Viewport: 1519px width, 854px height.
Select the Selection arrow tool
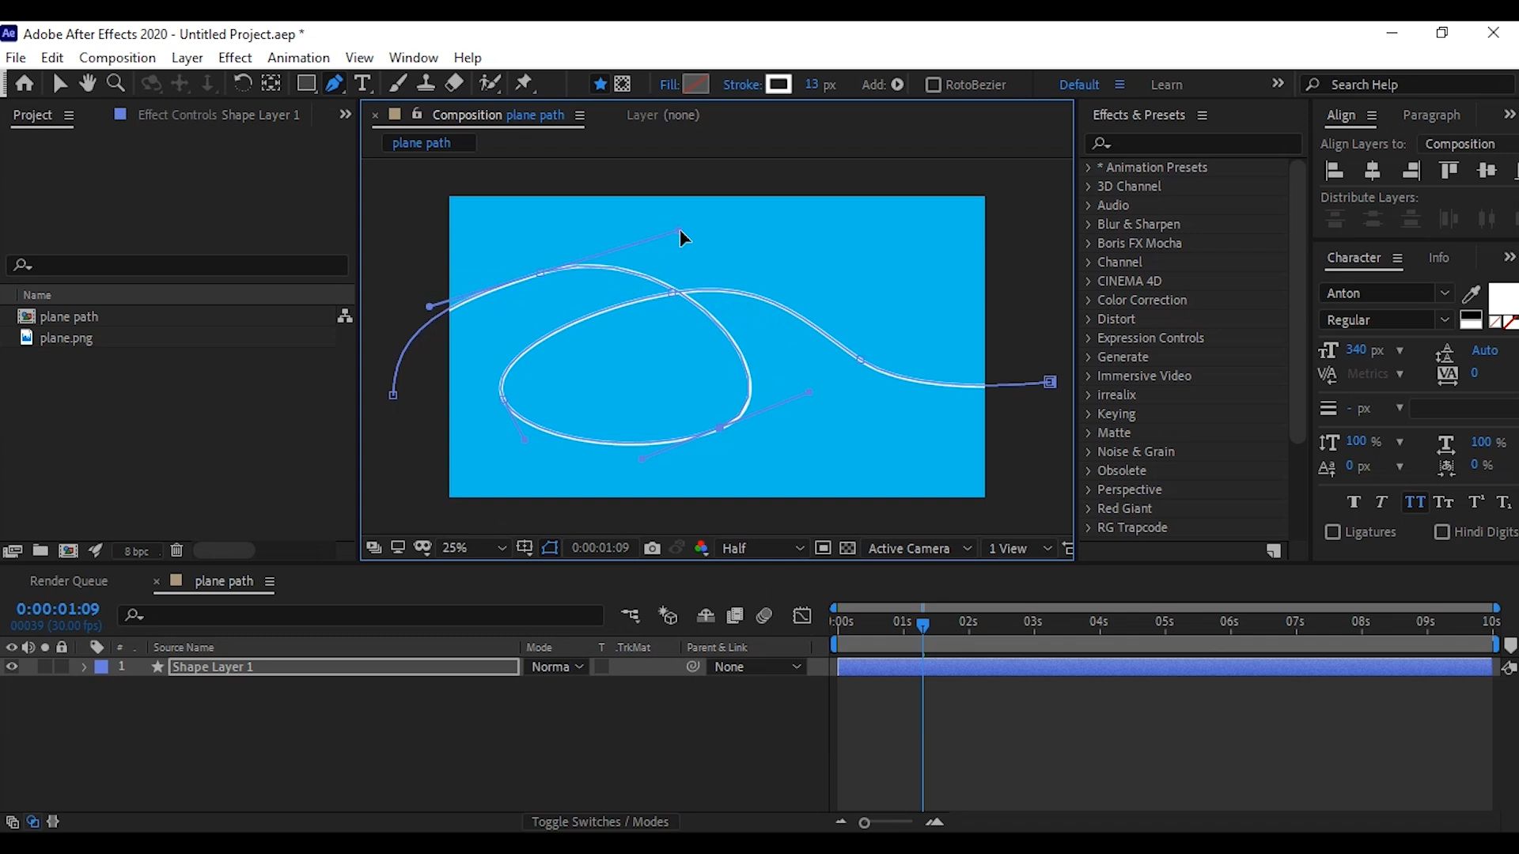(59, 83)
